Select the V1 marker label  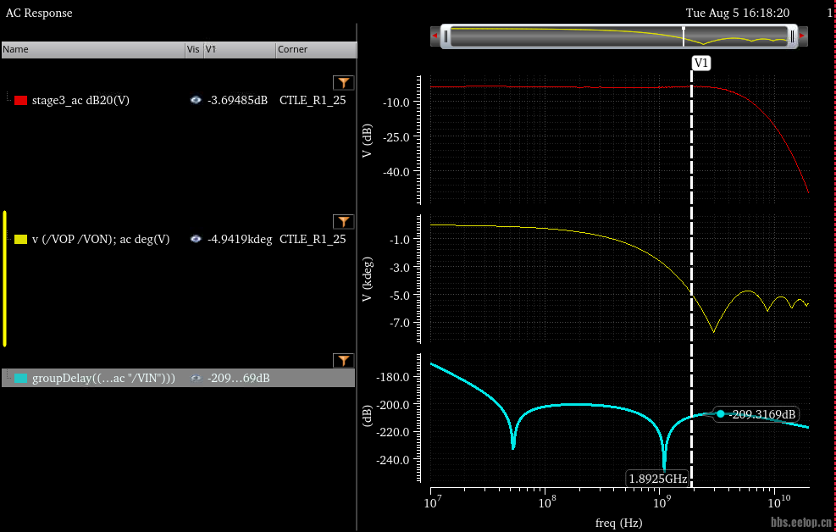click(x=700, y=63)
